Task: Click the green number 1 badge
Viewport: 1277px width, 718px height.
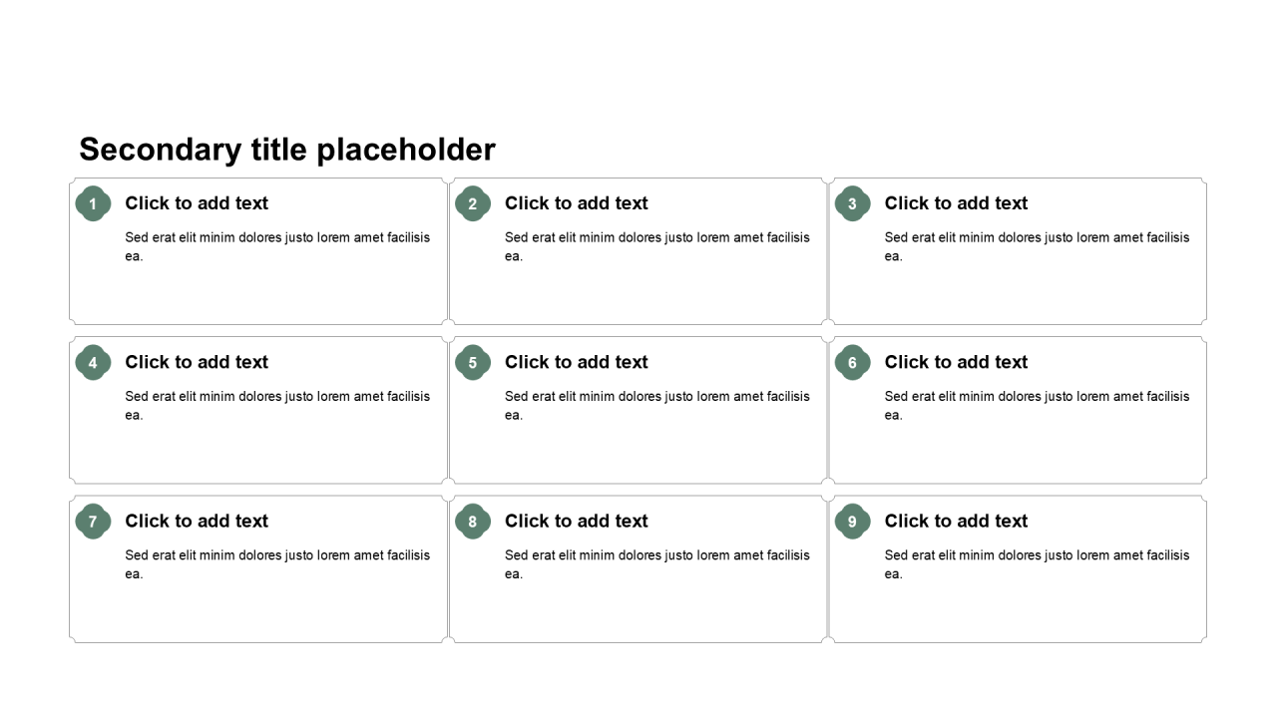Action: 93,203
